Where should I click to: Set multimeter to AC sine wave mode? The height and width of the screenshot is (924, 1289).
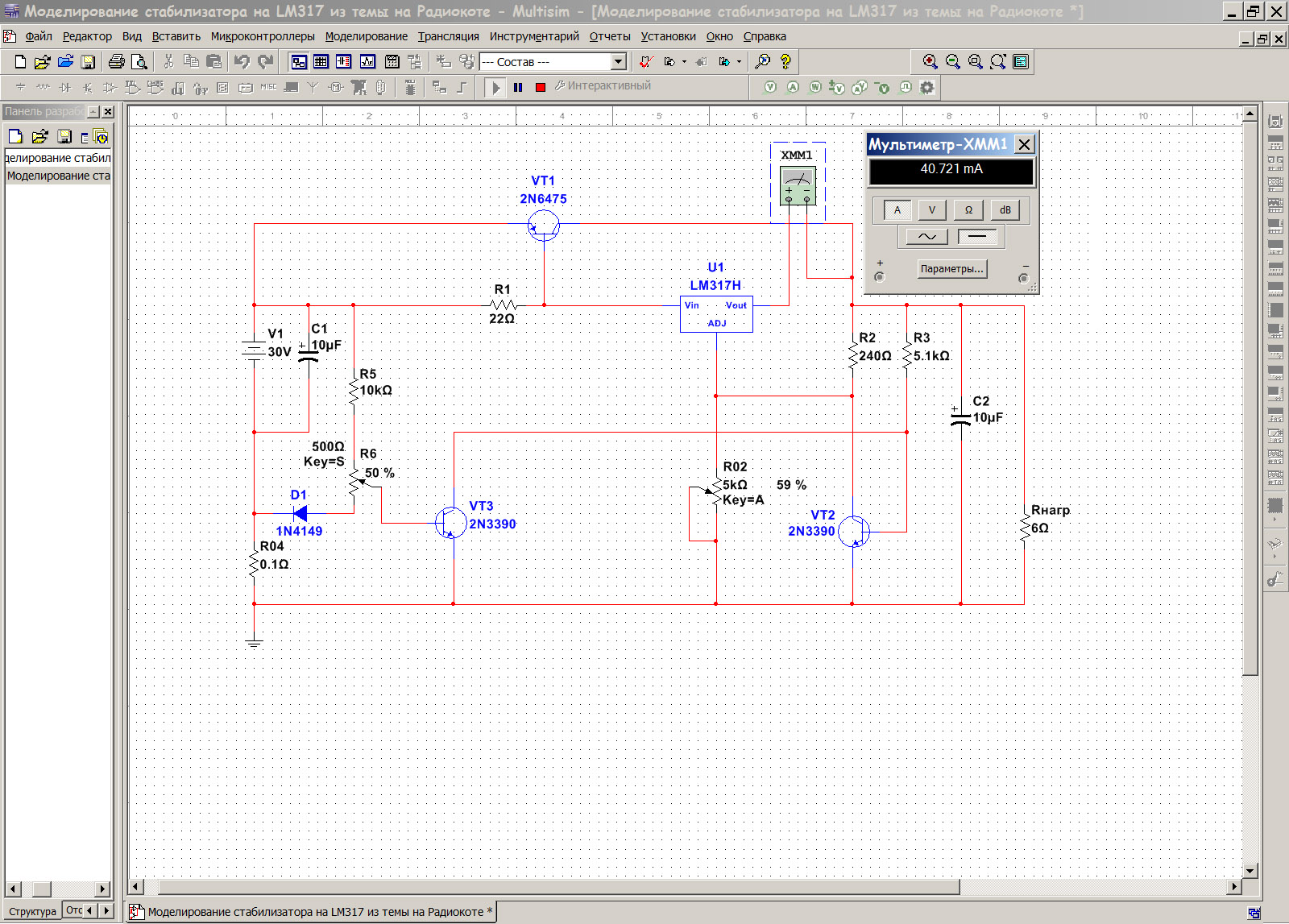point(926,236)
